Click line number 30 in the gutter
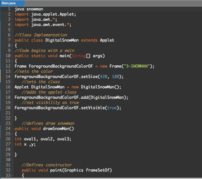This screenshot has height=179, width=202. 8,160
